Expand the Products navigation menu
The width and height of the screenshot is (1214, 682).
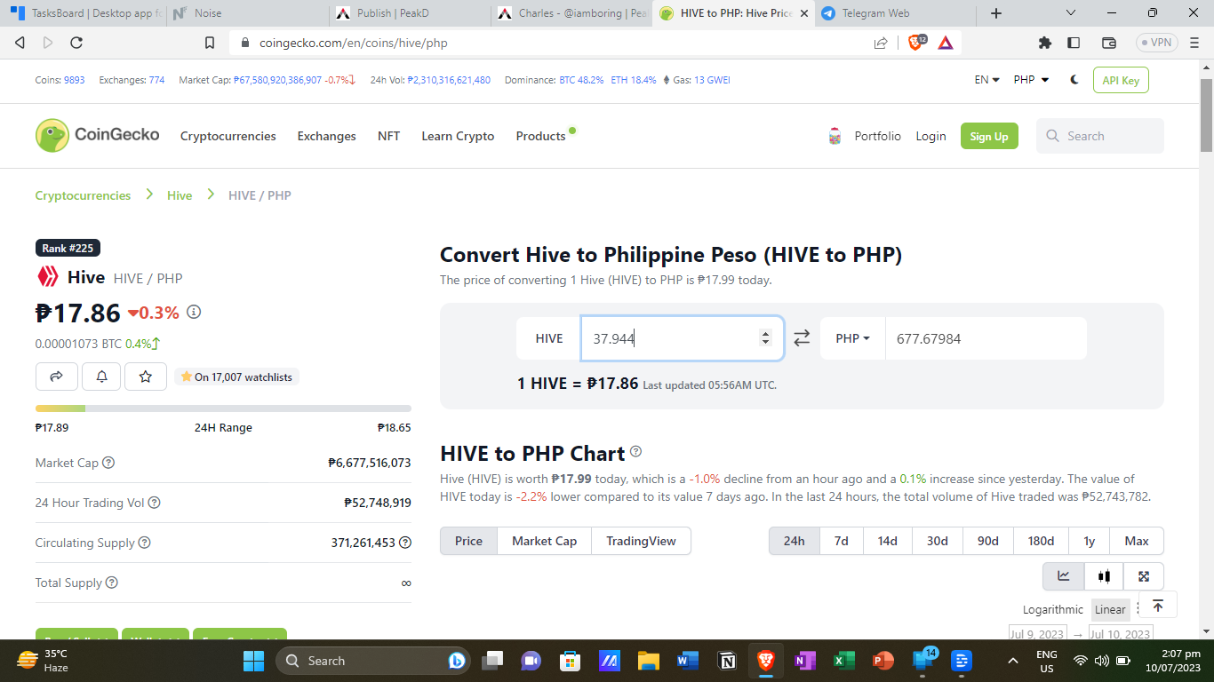point(540,136)
